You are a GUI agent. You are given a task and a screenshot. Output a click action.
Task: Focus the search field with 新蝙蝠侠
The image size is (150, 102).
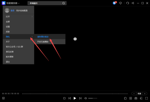[x=44, y=3]
